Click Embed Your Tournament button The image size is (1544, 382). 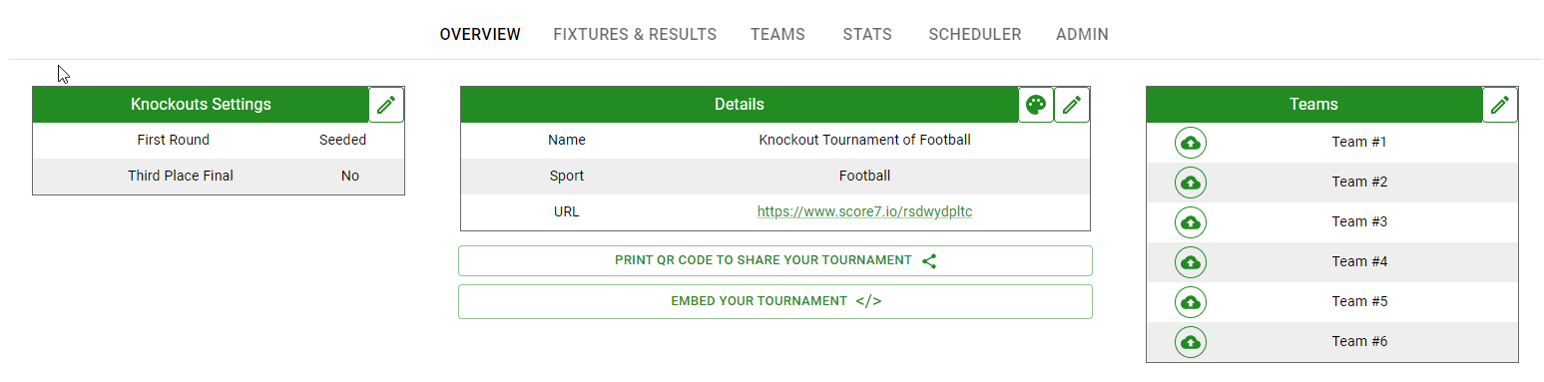tap(775, 301)
